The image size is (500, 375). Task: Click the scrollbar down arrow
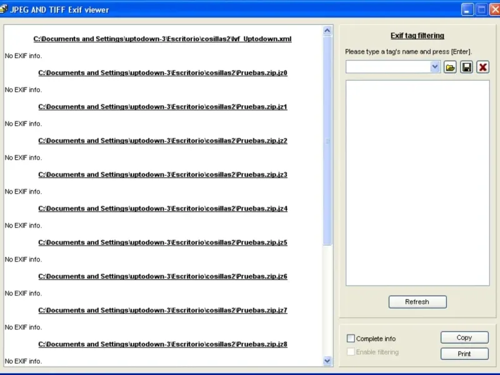click(x=327, y=361)
